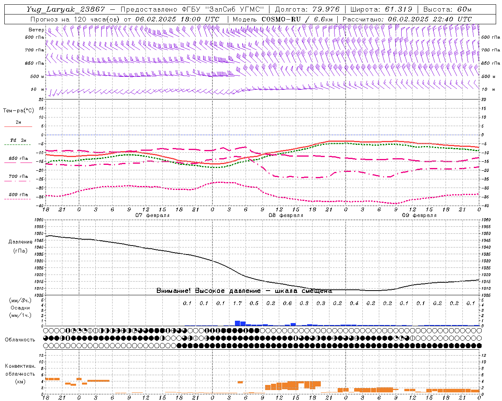The width and height of the screenshot is (502, 401).
Task: Click the station name Yug_Laryak_23867
Action: [65, 9]
